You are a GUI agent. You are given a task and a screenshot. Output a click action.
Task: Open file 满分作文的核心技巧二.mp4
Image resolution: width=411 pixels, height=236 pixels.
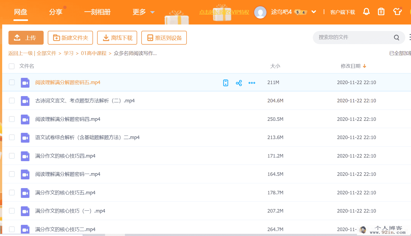[65, 229]
